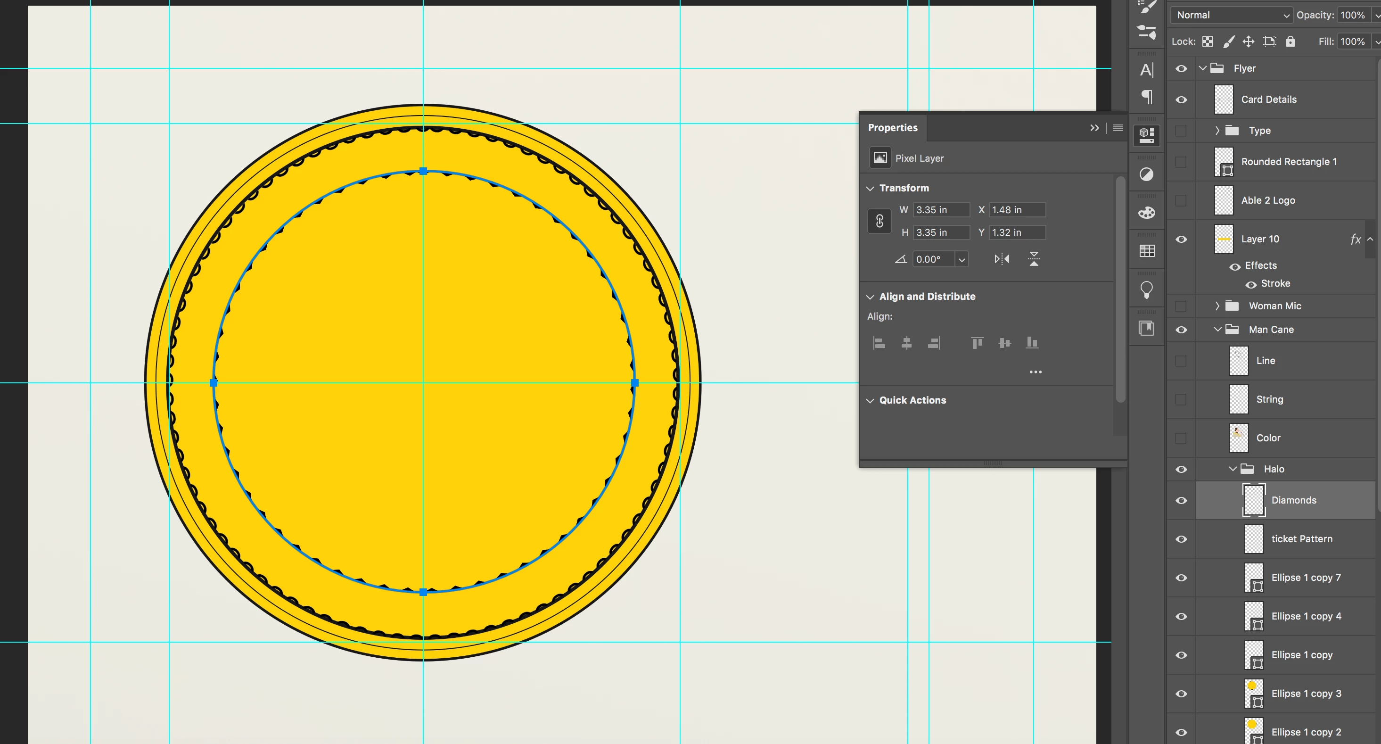
Task: Open the Paragraph panel icon
Action: coord(1146,97)
